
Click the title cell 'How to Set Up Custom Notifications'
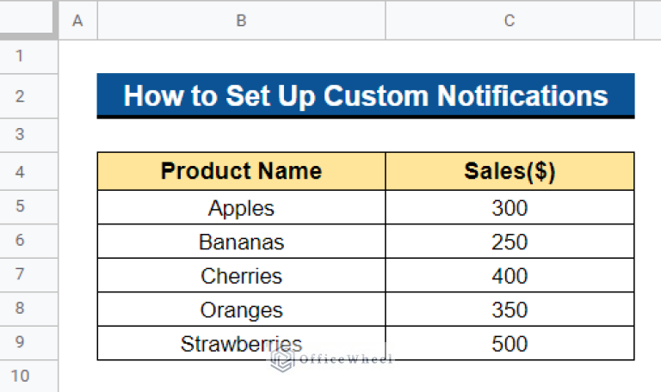pyautogui.click(x=366, y=96)
